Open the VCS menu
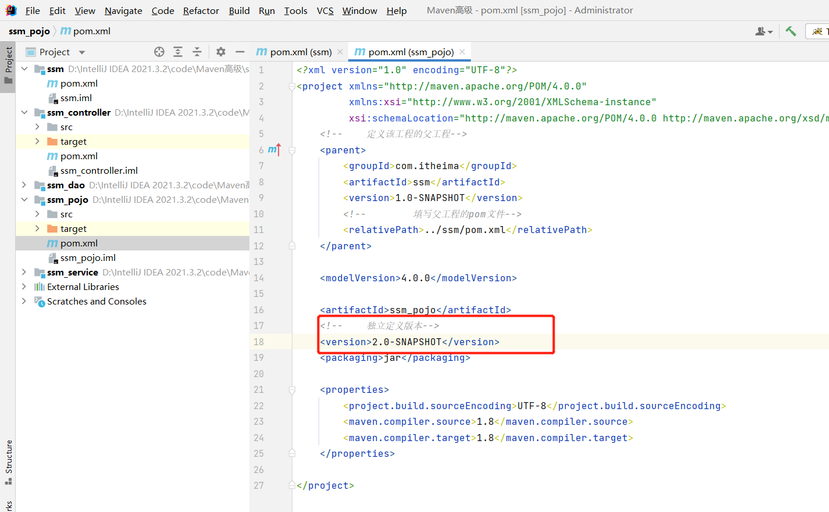Image resolution: width=829 pixels, height=512 pixels. (325, 10)
